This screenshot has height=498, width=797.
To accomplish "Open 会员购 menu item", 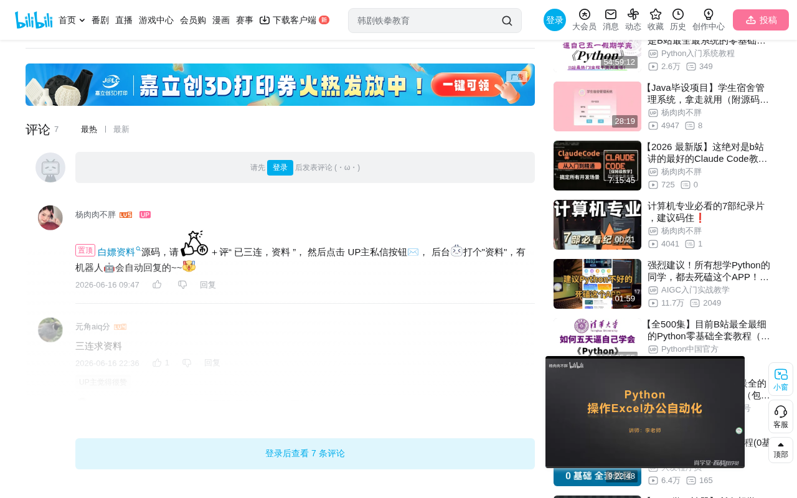I will 193,20.
